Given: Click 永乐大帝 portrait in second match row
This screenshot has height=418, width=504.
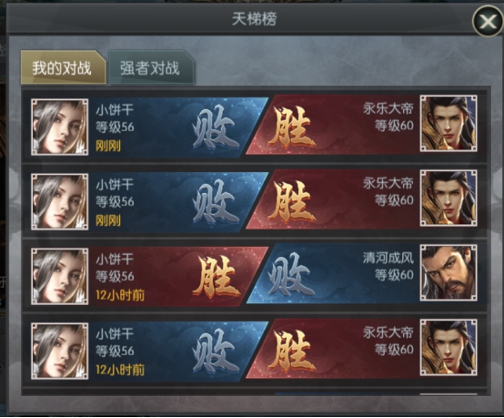Looking at the screenshot, I should click(449, 199).
